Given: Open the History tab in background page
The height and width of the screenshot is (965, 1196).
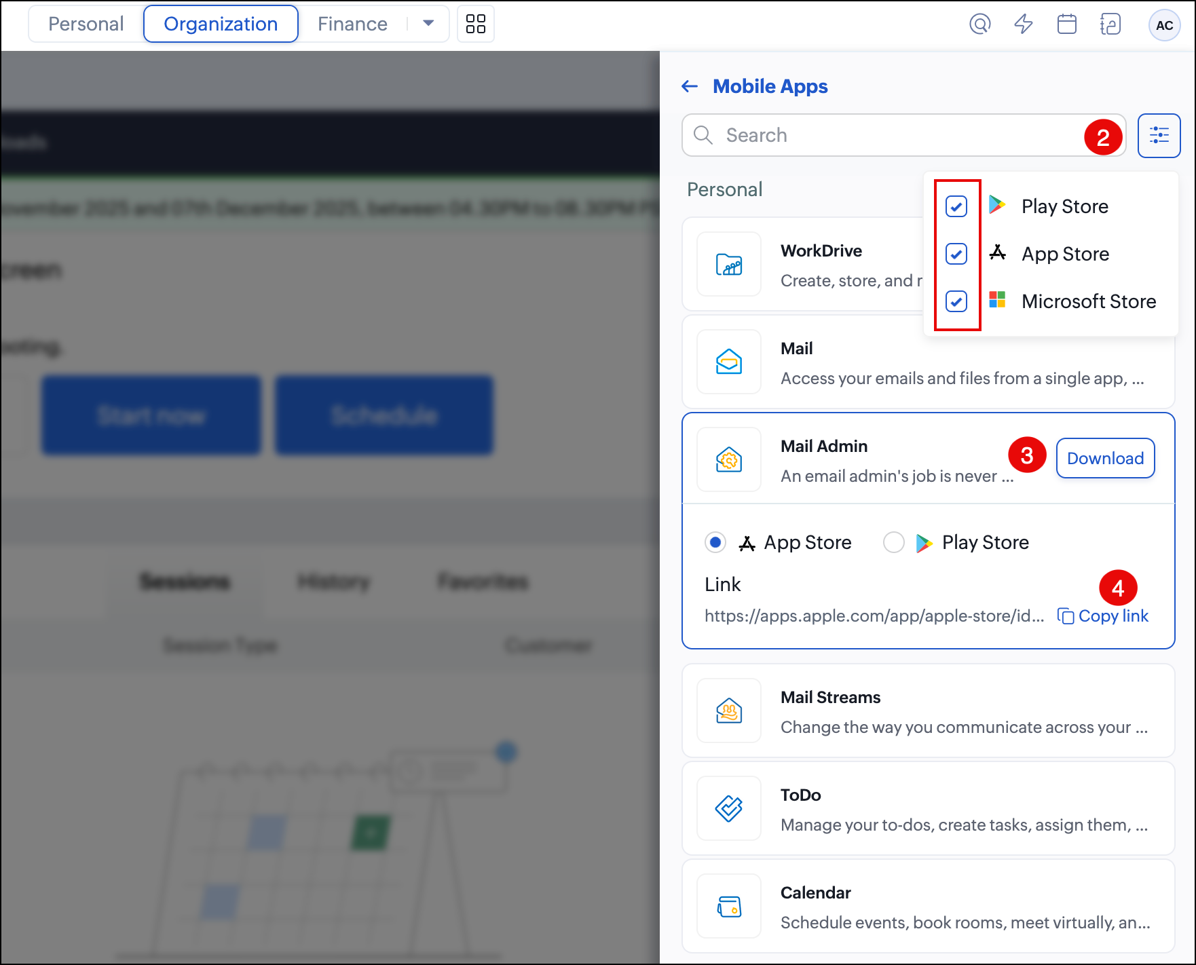Looking at the screenshot, I should [334, 582].
